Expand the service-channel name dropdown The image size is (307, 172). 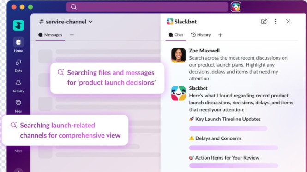click(x=90, y=22)
